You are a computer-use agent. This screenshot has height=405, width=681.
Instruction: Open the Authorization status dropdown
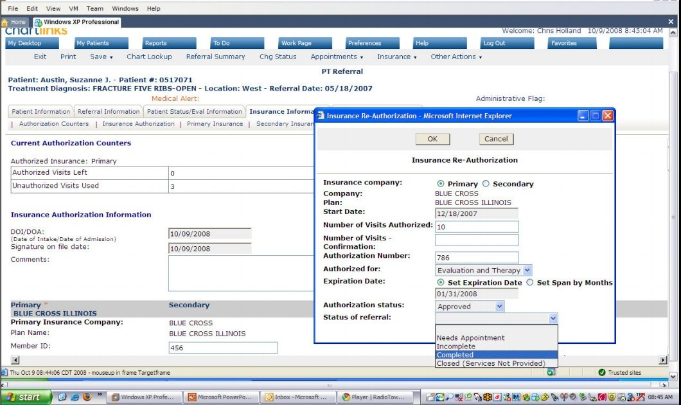point(499,307)
